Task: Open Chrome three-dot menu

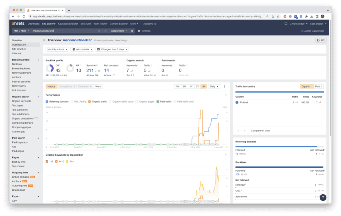Action: click(328, 17)
